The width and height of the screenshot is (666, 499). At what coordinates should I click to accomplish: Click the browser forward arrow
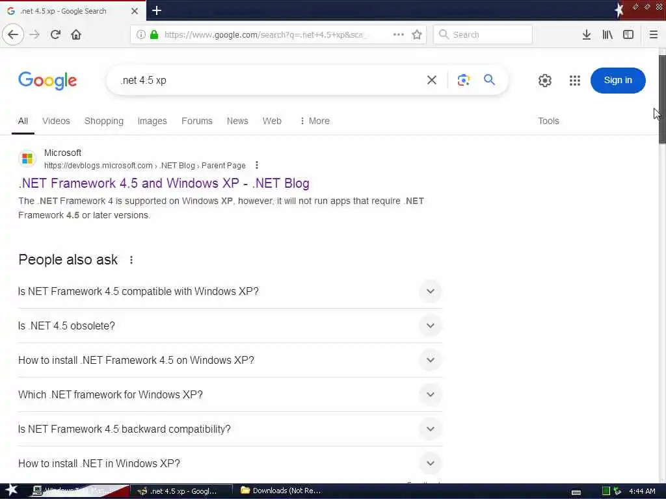click(35, 34)
